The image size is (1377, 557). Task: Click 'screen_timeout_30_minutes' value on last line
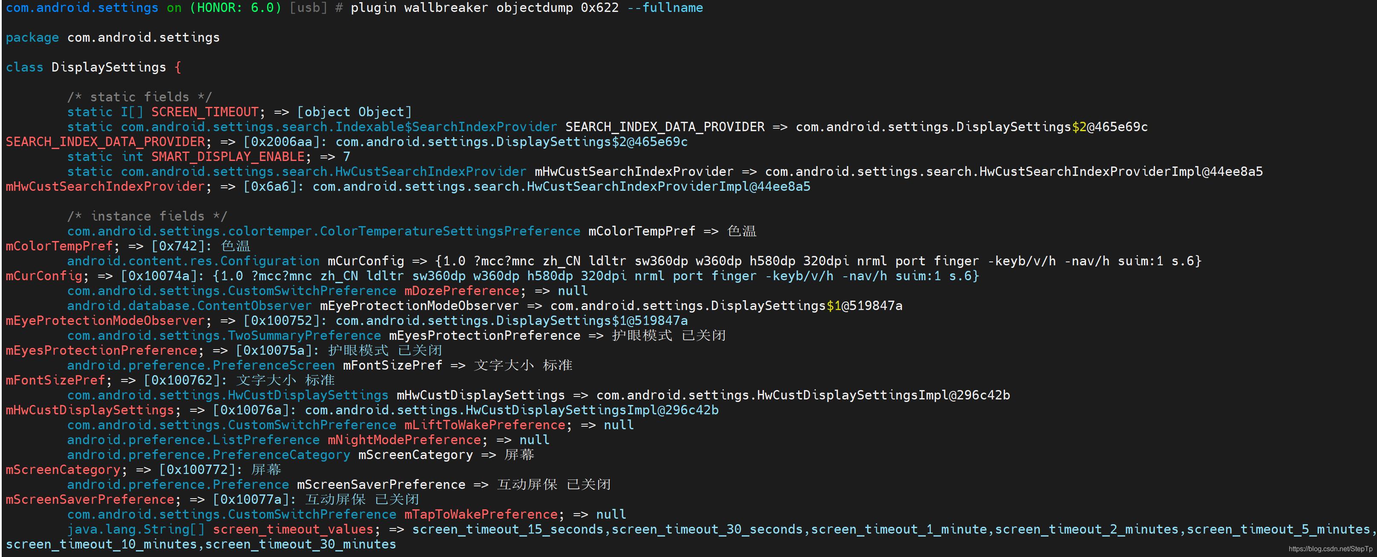pyautogui.click(x=300, y=545)
